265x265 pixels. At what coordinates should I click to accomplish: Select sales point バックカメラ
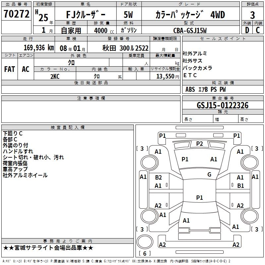pyautogui.click(x=197, y=68)
